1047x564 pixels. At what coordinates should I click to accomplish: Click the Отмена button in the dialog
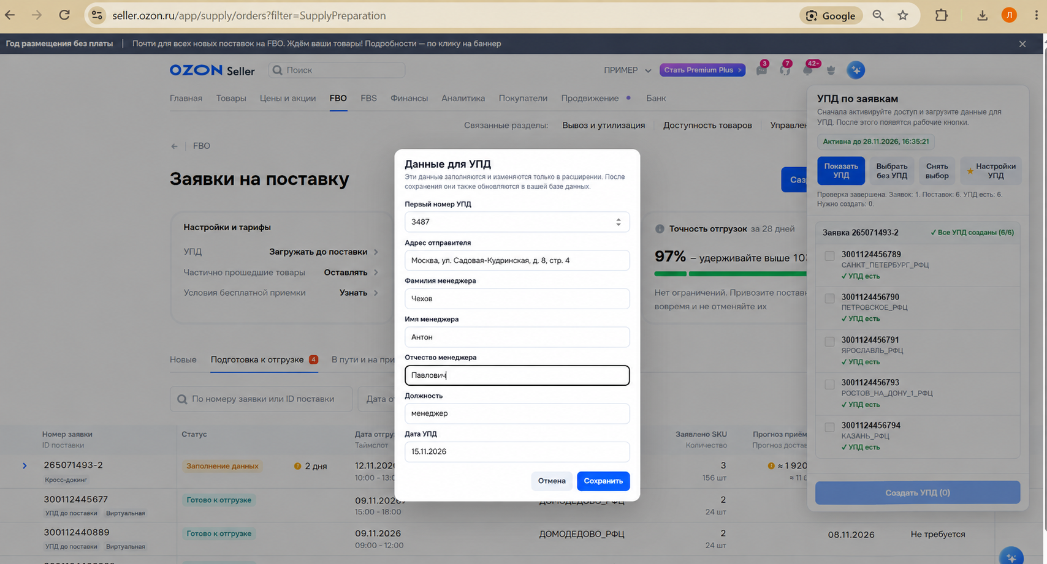(x=552, y=481)
